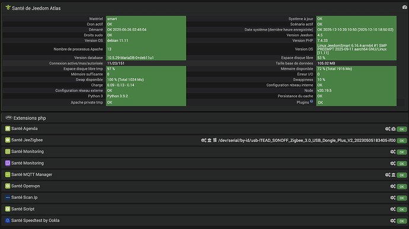The height and width of the screenshot is (229, 409).
Task: Click the '10.5.29-MariaDB-0+deb11u1' database version
Action: (130, 58)
